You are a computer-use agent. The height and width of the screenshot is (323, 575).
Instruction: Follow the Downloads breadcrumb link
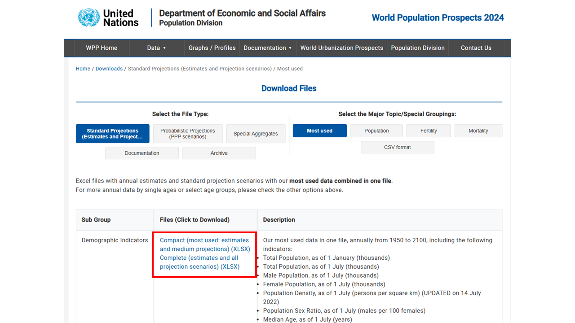click(109, 69)
